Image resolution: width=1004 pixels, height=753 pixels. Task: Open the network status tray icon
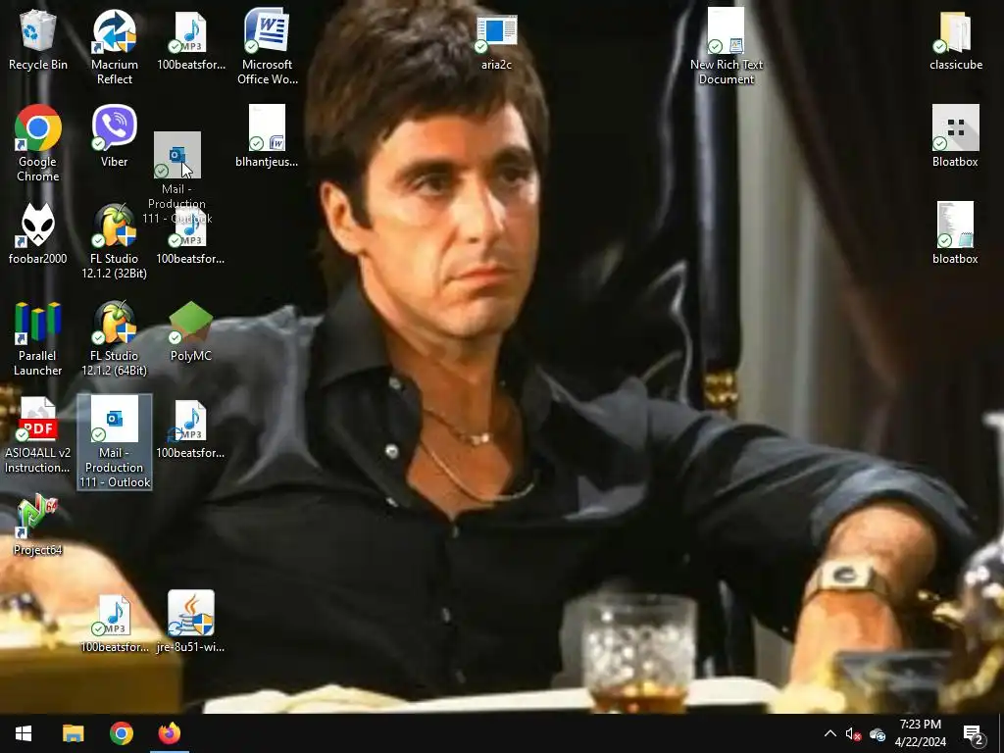[x=878, y=734]
